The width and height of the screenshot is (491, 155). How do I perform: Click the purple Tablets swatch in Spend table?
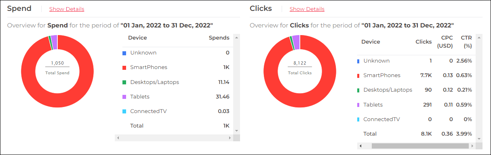[124, 96]
